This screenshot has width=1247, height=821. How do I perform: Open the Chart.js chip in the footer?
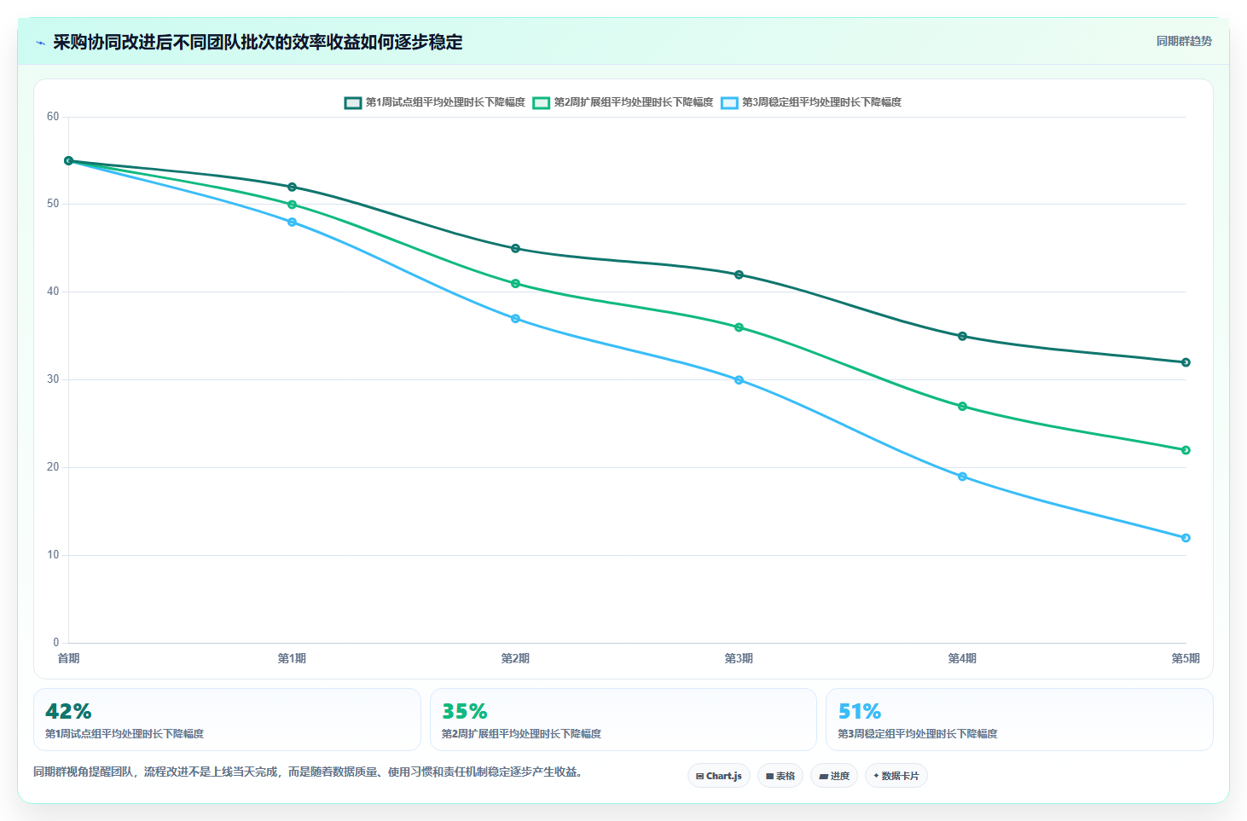tap(719, 776)
